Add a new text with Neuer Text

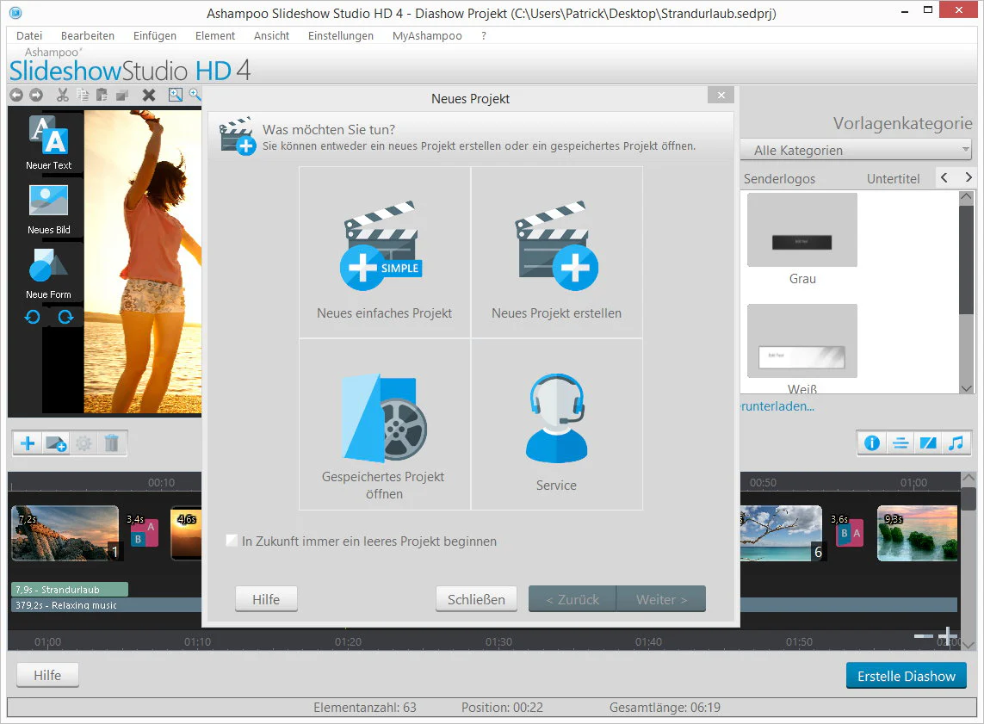[x=49, y=143]
